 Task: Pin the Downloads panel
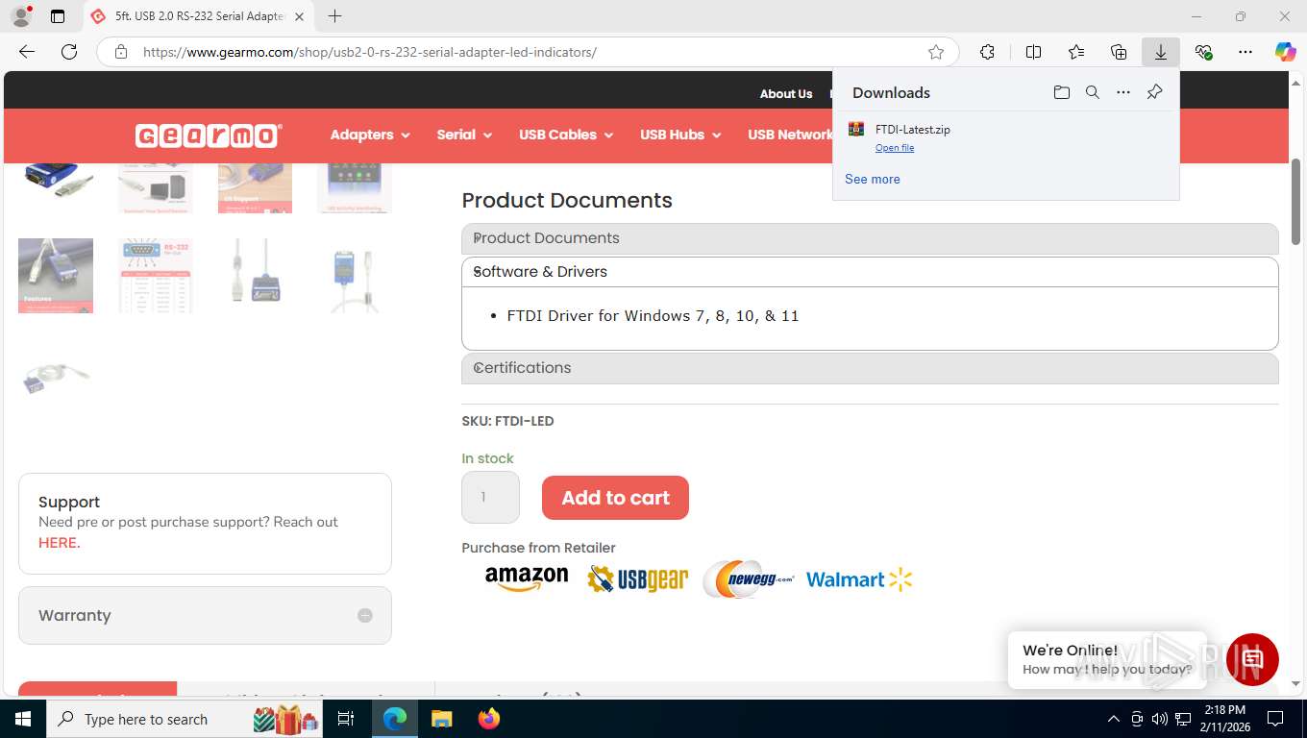1155,92
